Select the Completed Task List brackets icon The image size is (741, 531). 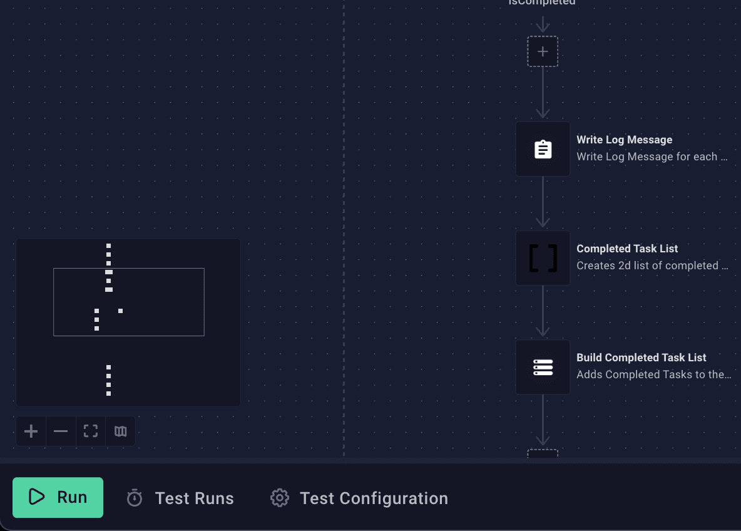coord(543,258)
